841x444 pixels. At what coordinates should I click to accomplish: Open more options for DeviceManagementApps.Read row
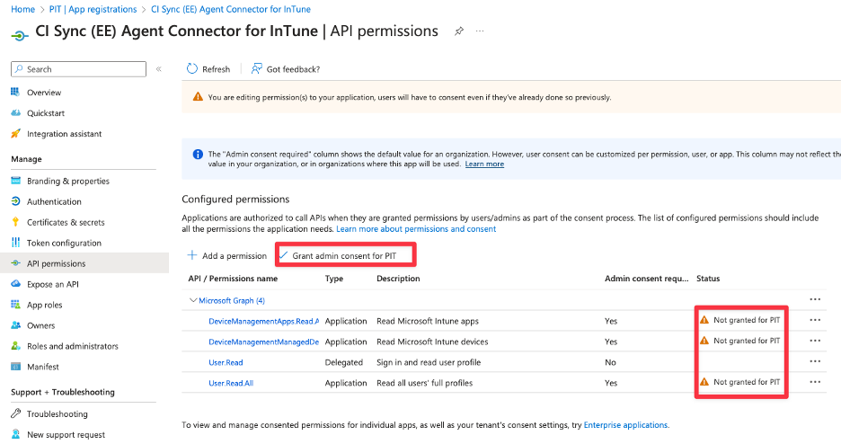click(815, 320)
